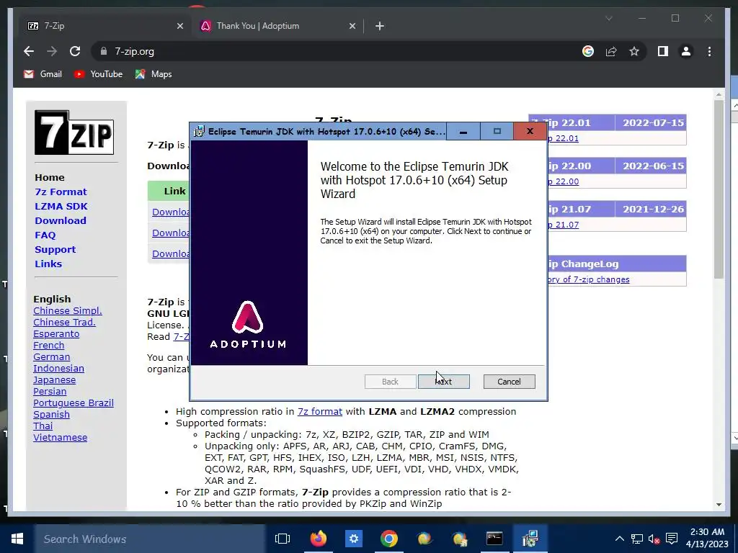The width and height of the screenshot is (738, 553).
Task: Open the Support page
Action: point(55,250)
